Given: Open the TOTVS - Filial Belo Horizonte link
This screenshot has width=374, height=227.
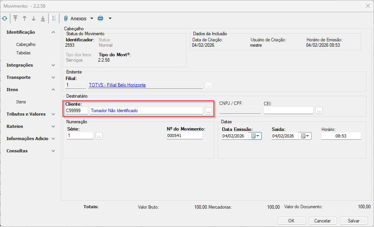Looking at the screenshot, I should point(117,85).
